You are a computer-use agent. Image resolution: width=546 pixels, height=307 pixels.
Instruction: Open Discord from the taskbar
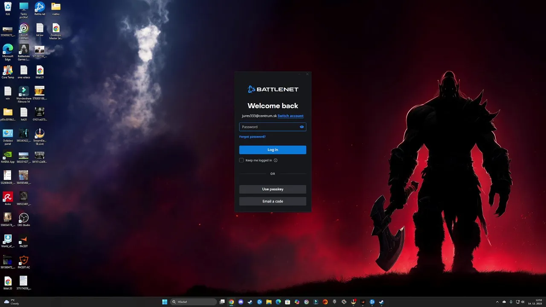pos(241,302)
